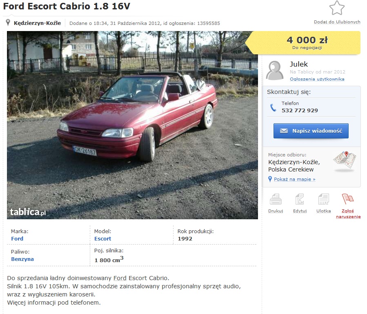
Task: Click the Edytuj pencil icon
Action: 300,200
